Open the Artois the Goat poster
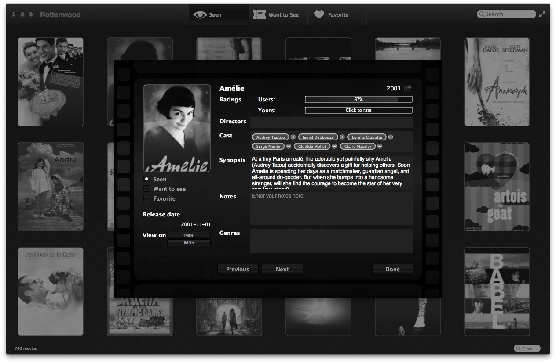The width and height of the screenshot is (556, 363). click(497, 187)
